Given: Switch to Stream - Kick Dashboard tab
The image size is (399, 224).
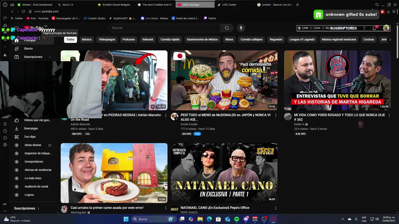Looking at the screenshot, I should point(37,5).
